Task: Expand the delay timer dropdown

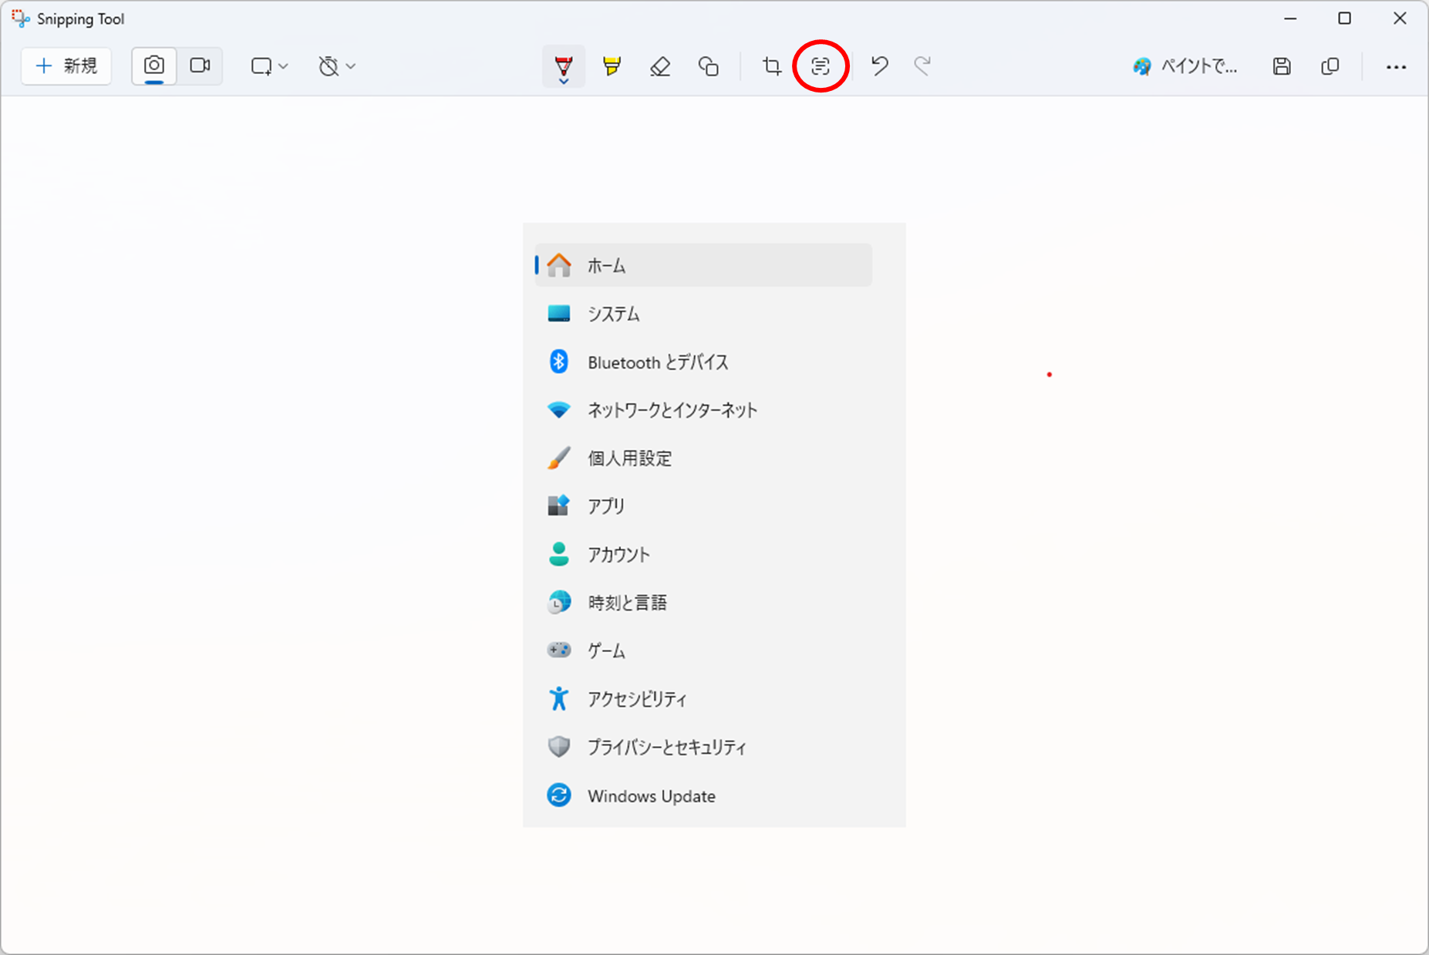Action: click(336, 66)
